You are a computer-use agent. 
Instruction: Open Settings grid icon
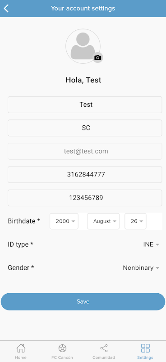pos(145,348)
